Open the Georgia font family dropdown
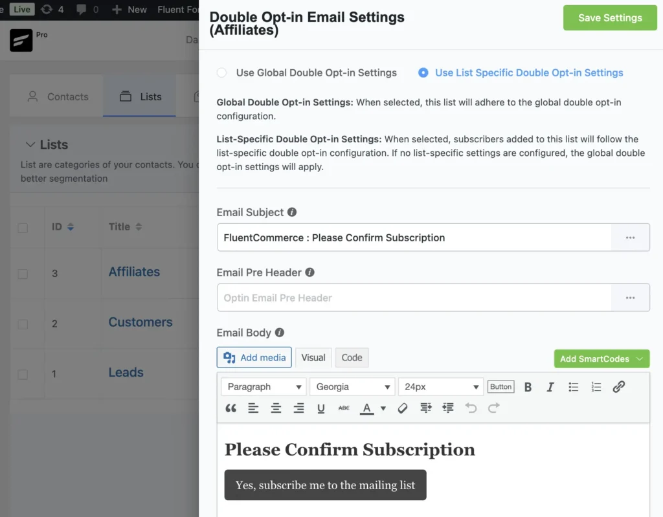The width and height of the screenshot is (663, 517). 352,387
